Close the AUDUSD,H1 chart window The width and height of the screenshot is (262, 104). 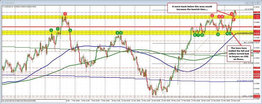coord(258,3)
